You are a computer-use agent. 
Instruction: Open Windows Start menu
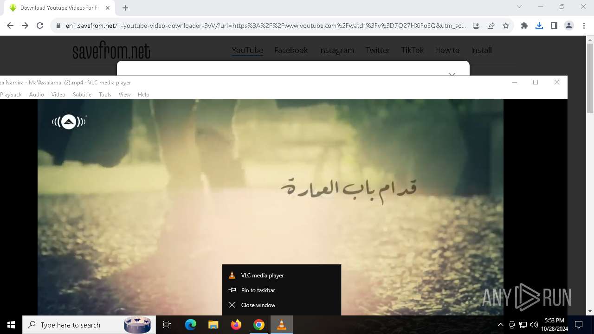tap(11, 325)
